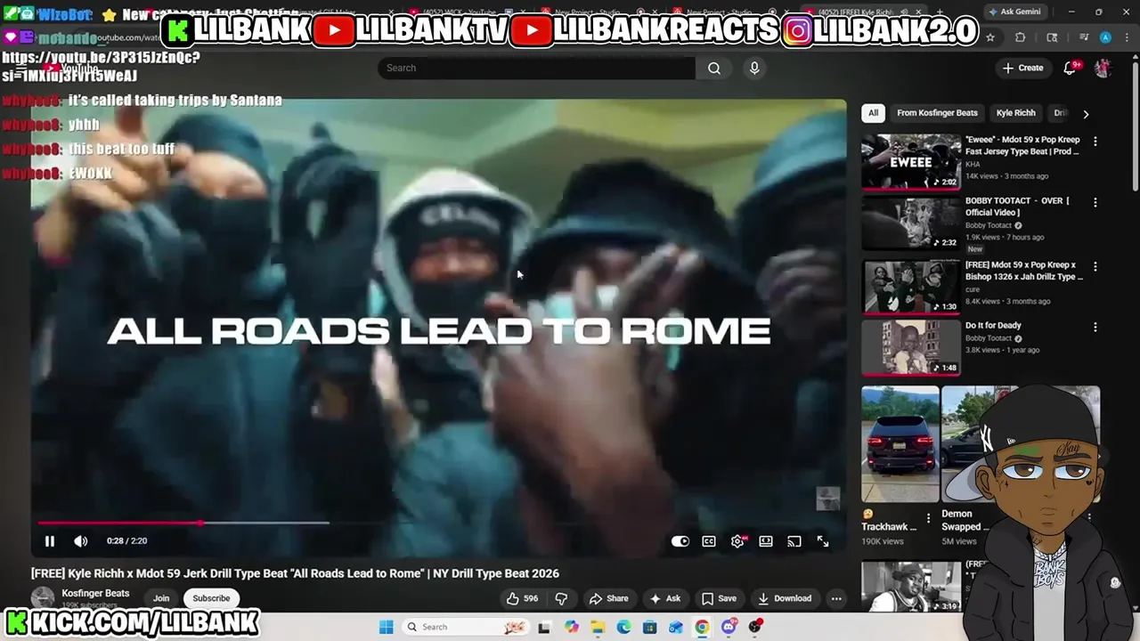Open options for "Eweee" video
This screenshot has width=1140, height=641.
[x=1095, y=141]
